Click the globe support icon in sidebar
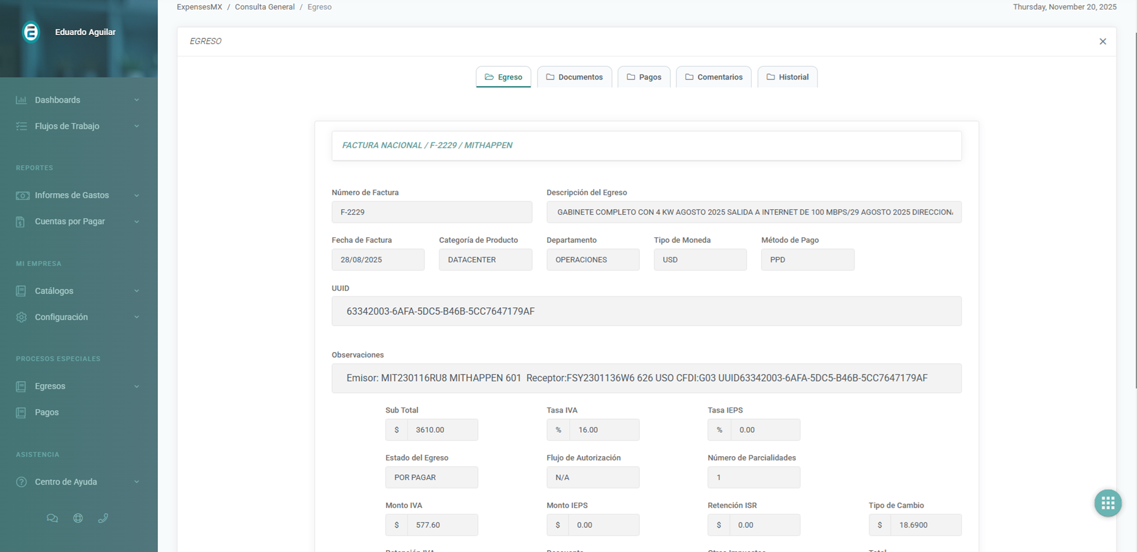The width and height of the screenshot is (1137, 552). coord(78,518)
